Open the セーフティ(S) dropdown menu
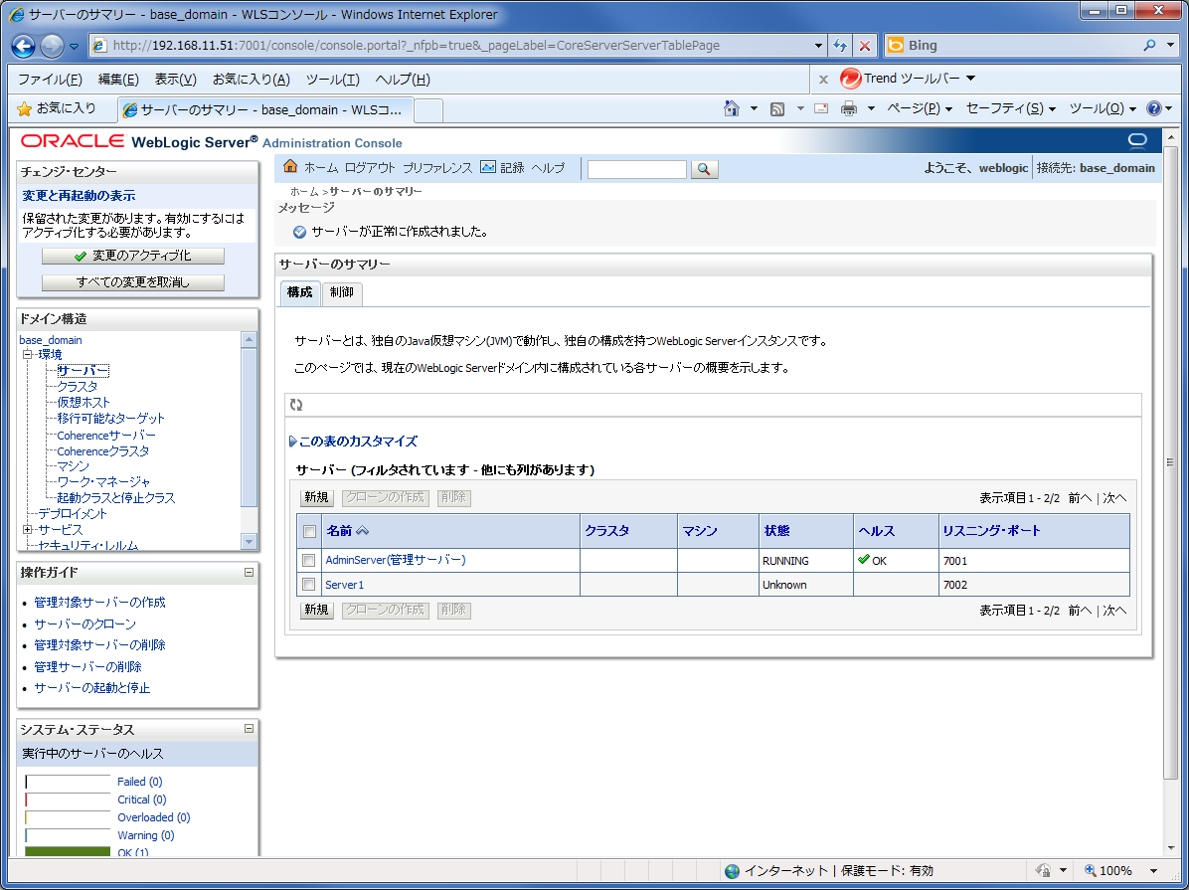Screen dimensions: 1189x890 pyautogui.click(x=1011, y=108)
